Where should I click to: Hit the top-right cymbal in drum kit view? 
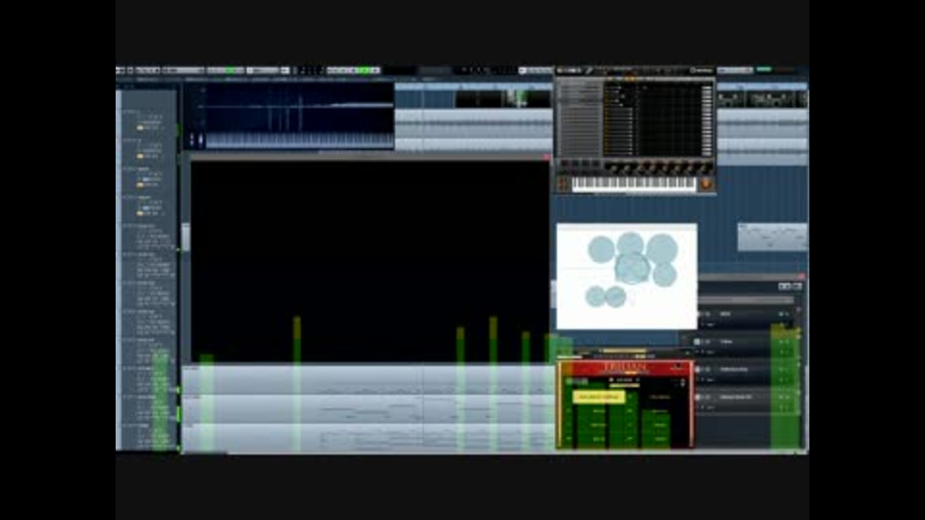662,248
